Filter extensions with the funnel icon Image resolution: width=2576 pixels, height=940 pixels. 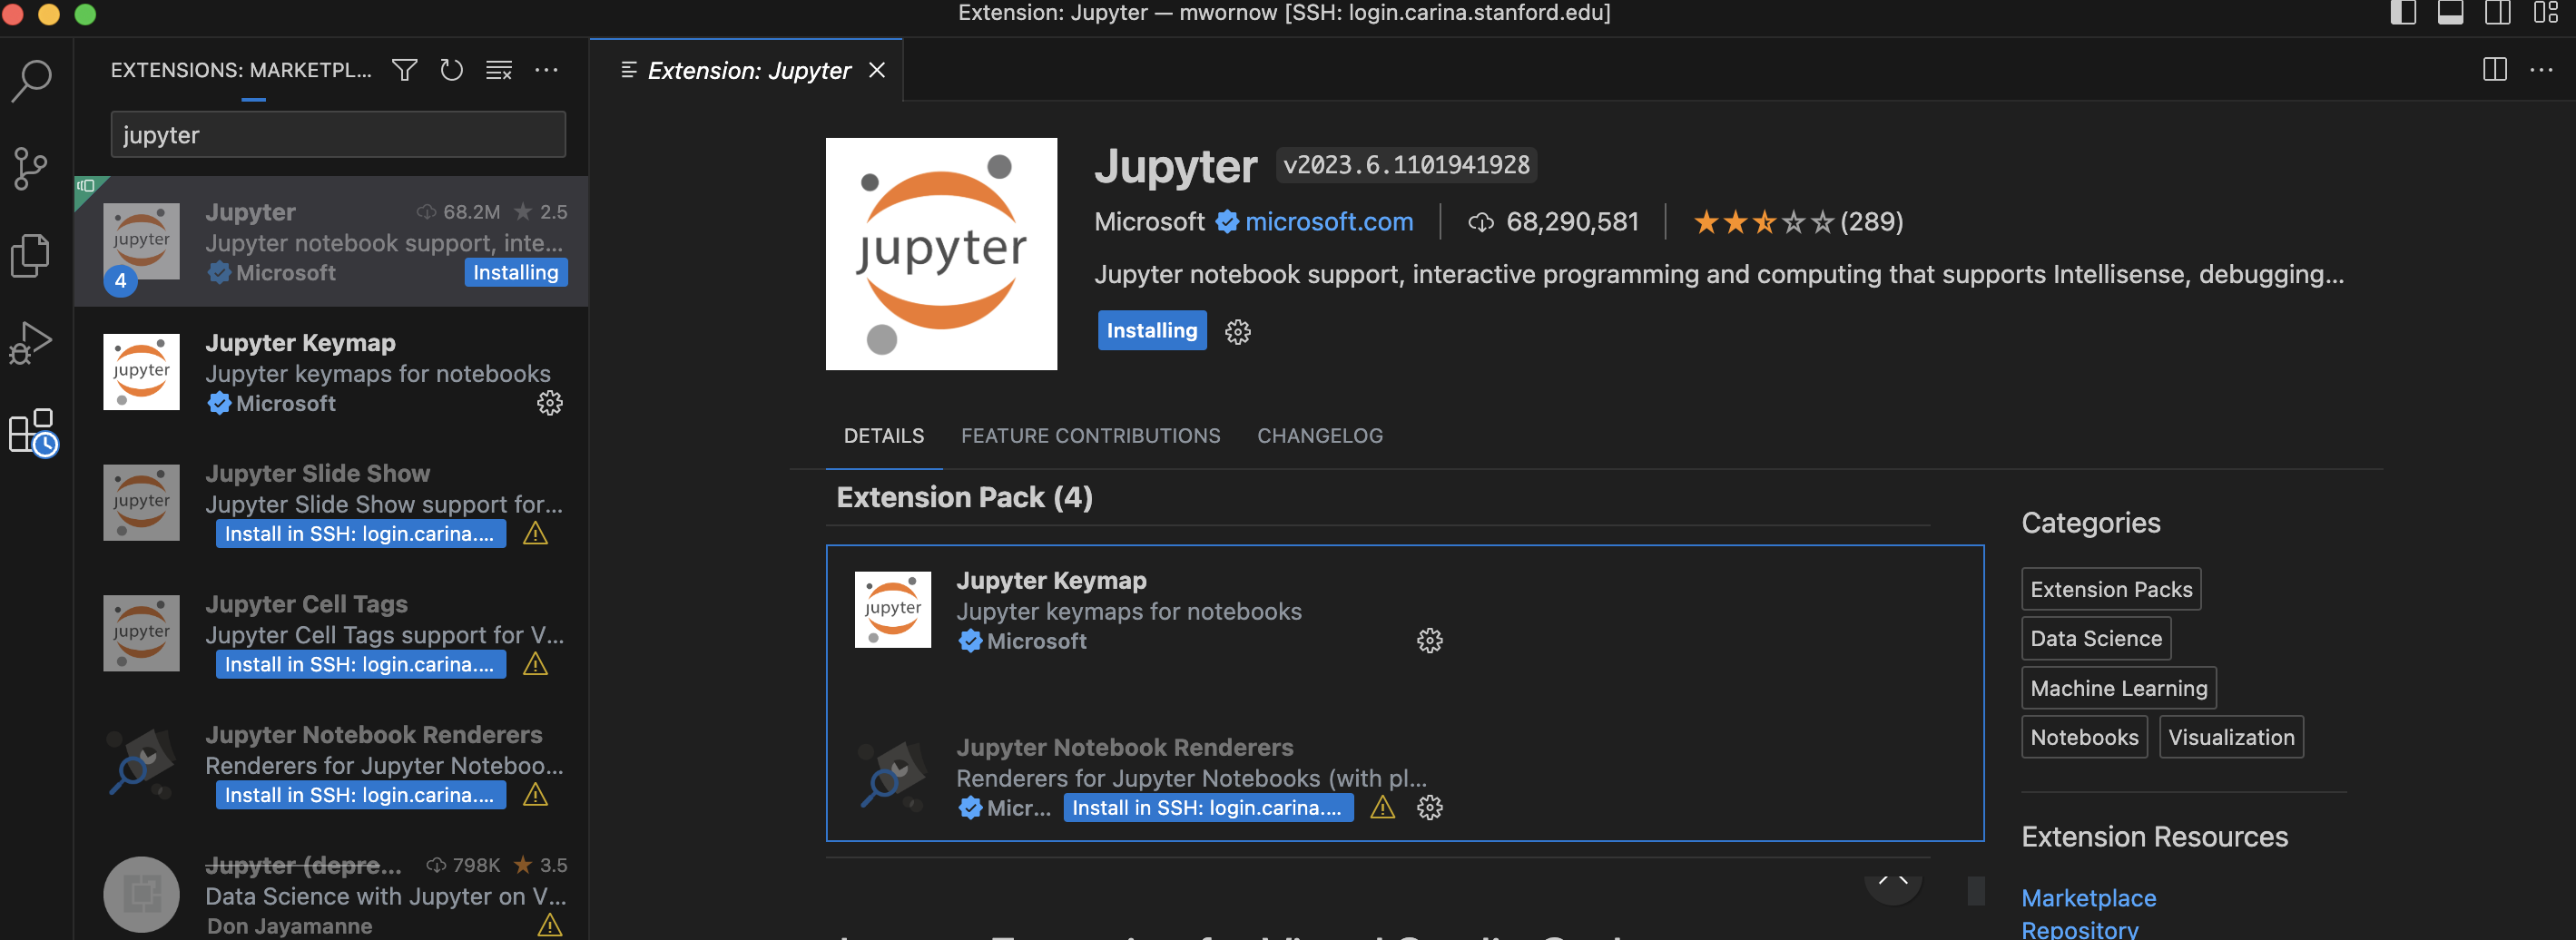pos(404,70)
